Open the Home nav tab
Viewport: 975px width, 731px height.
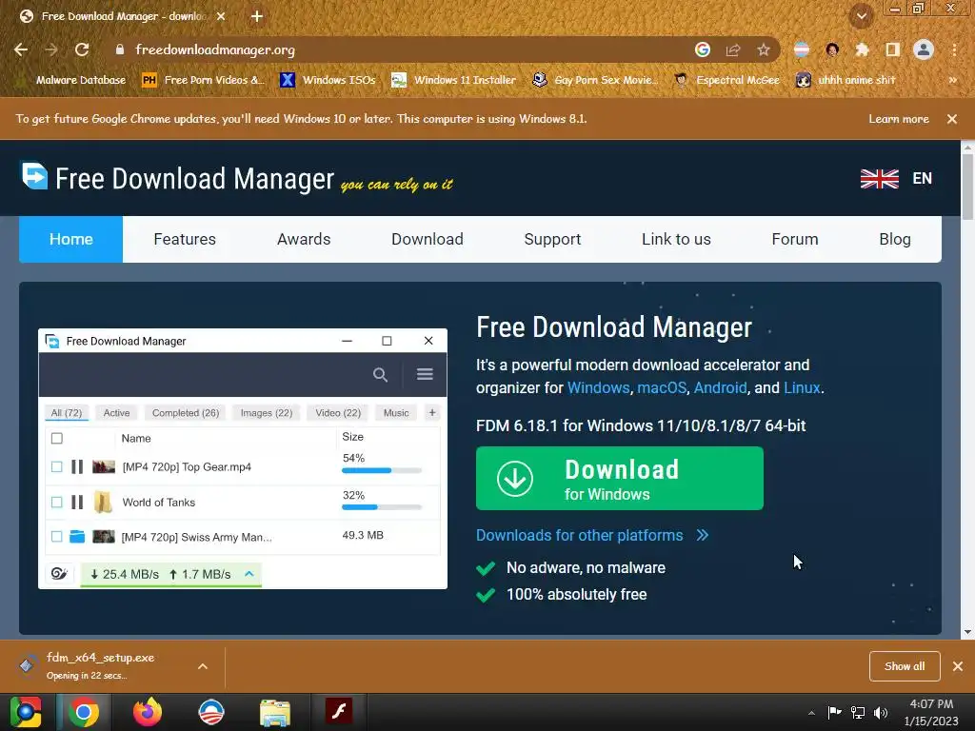(70, 239)
